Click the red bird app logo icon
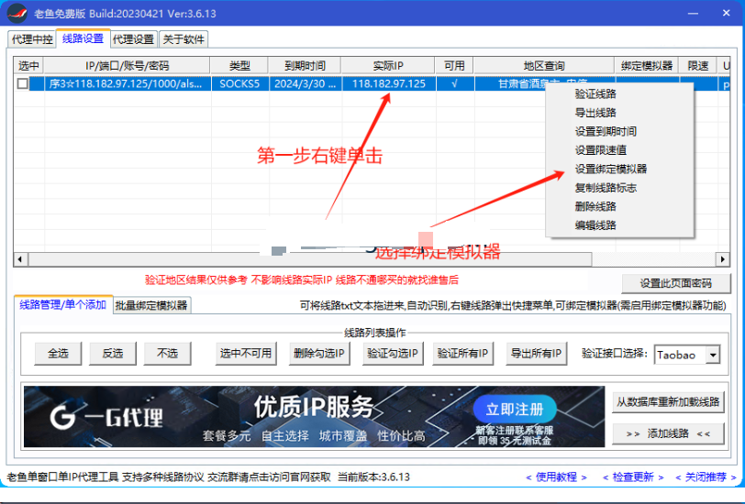This screenshot has height=504, width=745. tap(17, 13)
